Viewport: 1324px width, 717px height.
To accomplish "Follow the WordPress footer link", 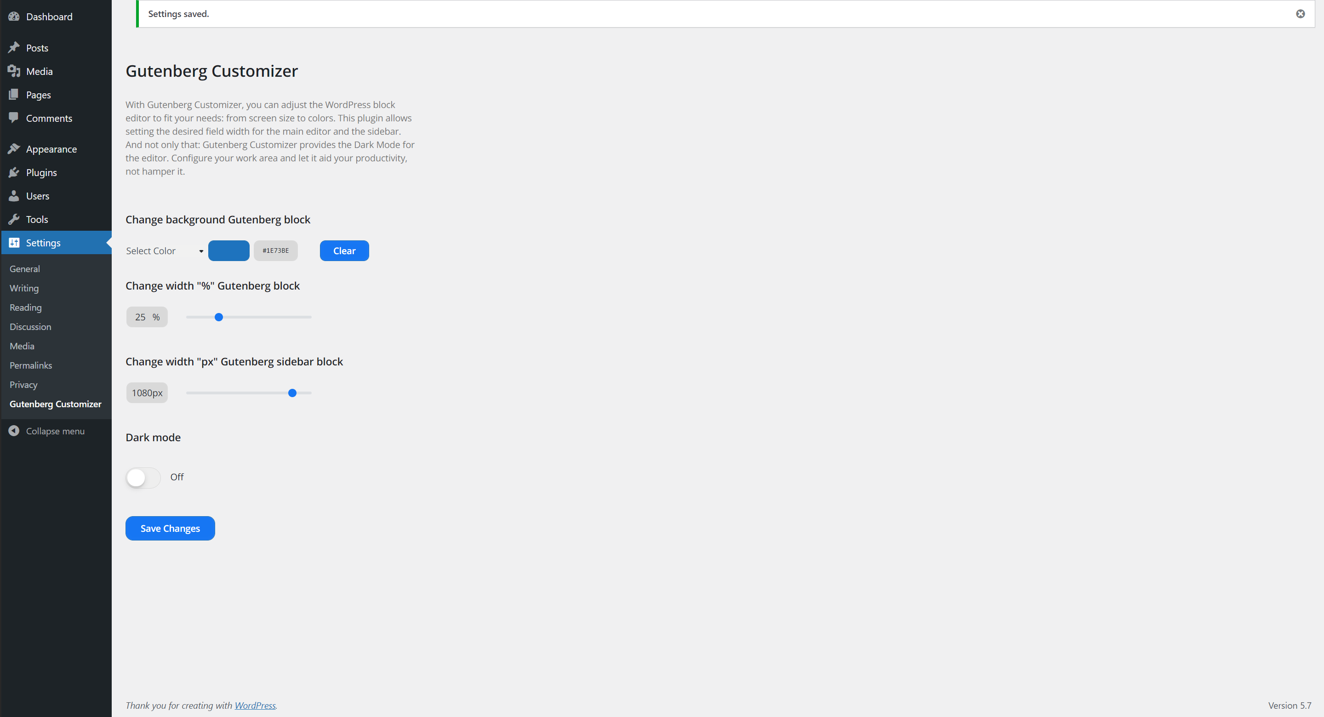I will [255, 705].
